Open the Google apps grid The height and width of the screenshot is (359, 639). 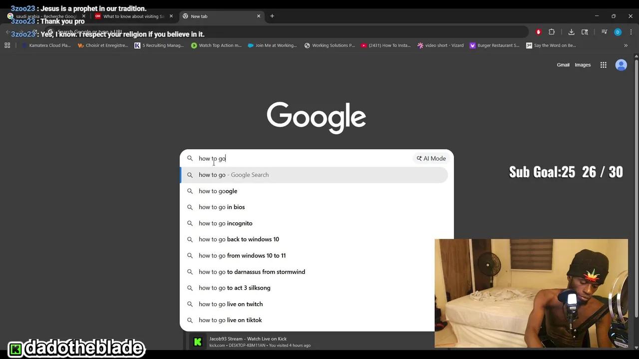pos(603,65)
